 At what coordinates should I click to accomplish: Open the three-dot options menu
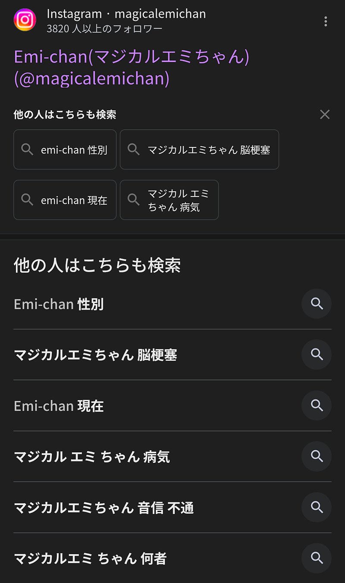click(326, 21)
